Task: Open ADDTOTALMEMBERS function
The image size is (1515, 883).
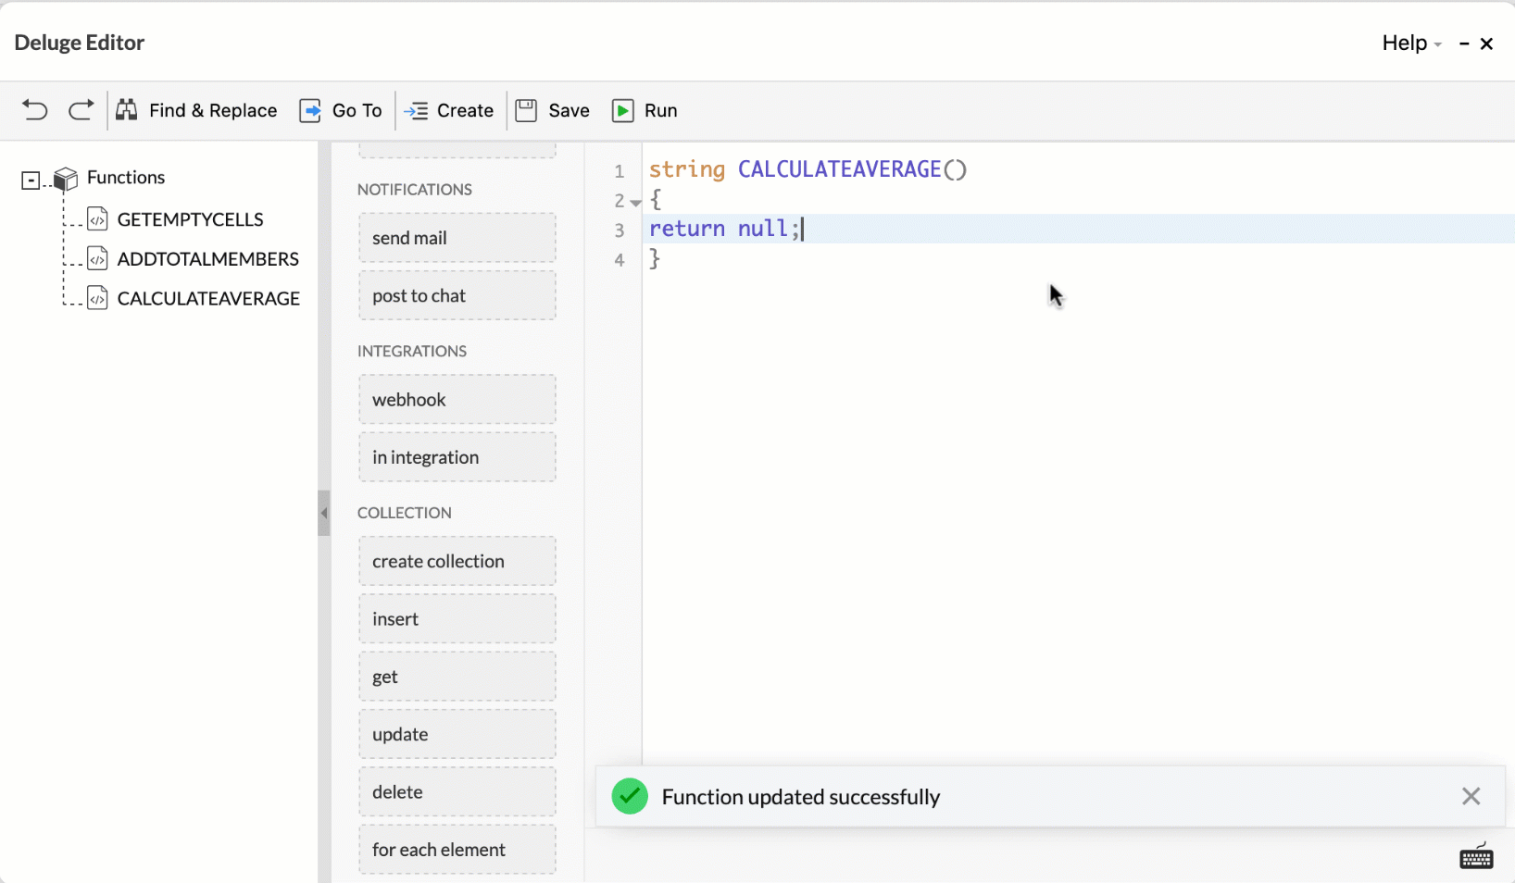Action: pos(207,259)
